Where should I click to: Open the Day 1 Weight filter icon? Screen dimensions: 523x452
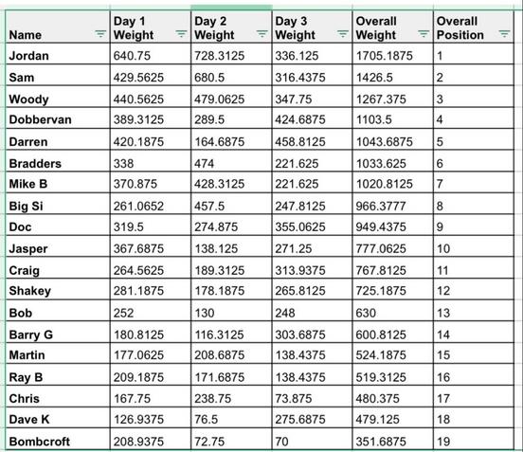[181, 33]
